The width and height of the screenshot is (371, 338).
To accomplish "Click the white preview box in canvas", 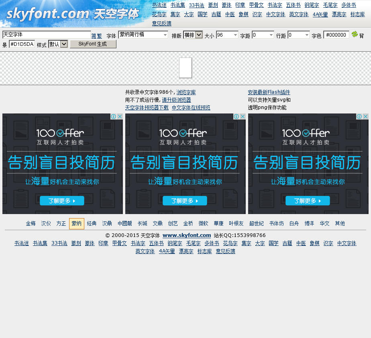I will (185, 68).
